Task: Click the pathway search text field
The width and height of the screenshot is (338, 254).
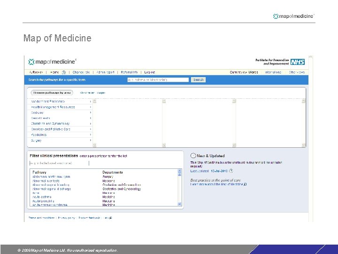Action: pos(158,79)
